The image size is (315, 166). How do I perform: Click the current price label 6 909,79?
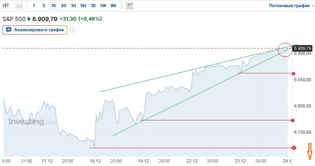[303, 48]
